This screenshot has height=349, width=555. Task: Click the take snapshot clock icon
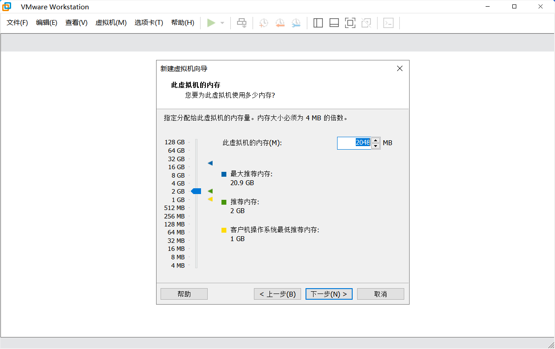click(264, 23)
